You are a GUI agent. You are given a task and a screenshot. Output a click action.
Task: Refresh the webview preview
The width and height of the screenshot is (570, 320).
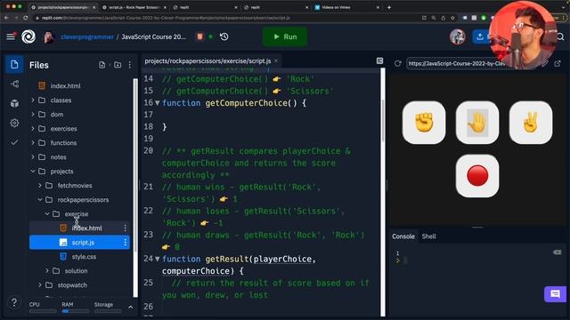tap(398, 63)
